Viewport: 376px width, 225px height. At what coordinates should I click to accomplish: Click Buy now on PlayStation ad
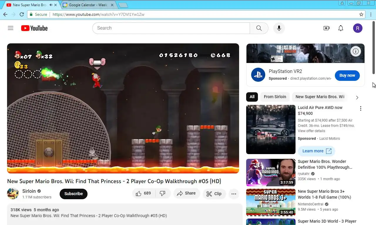pyautogui.click(x=347, y=75)
